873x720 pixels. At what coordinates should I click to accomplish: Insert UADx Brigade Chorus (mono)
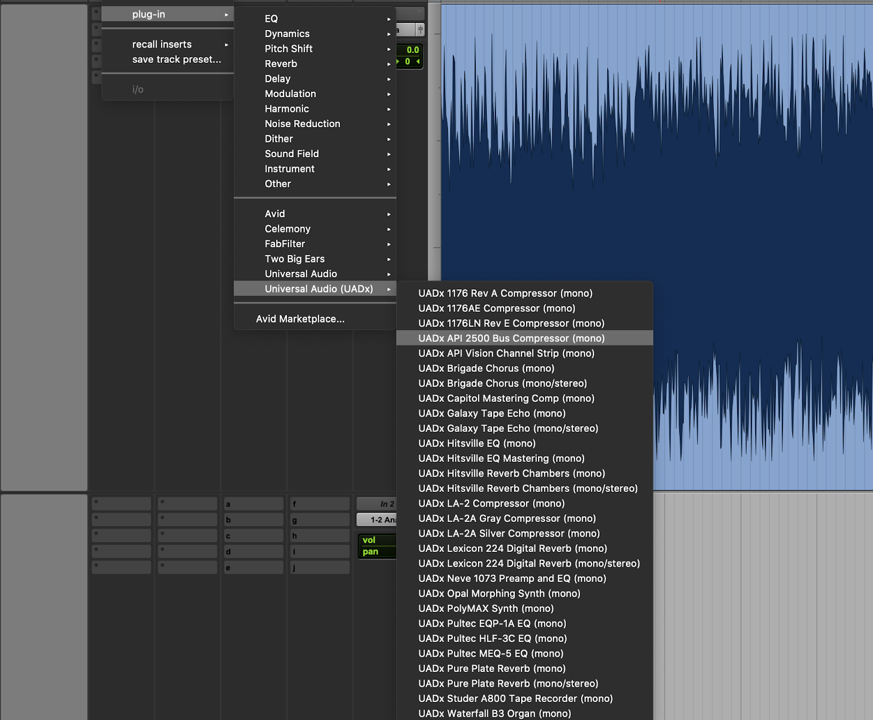[524, 368]
